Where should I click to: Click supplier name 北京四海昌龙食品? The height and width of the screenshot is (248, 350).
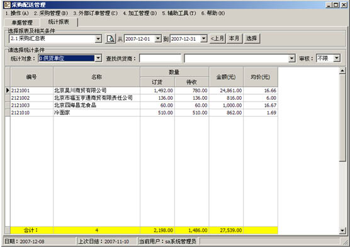(75, 105)
